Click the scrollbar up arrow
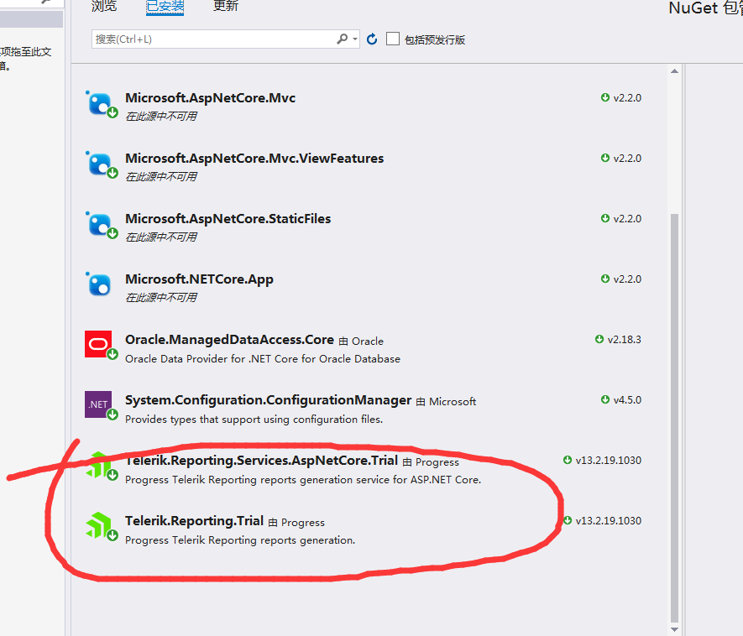Screen dimensions: 743x636 pos(675,71)
